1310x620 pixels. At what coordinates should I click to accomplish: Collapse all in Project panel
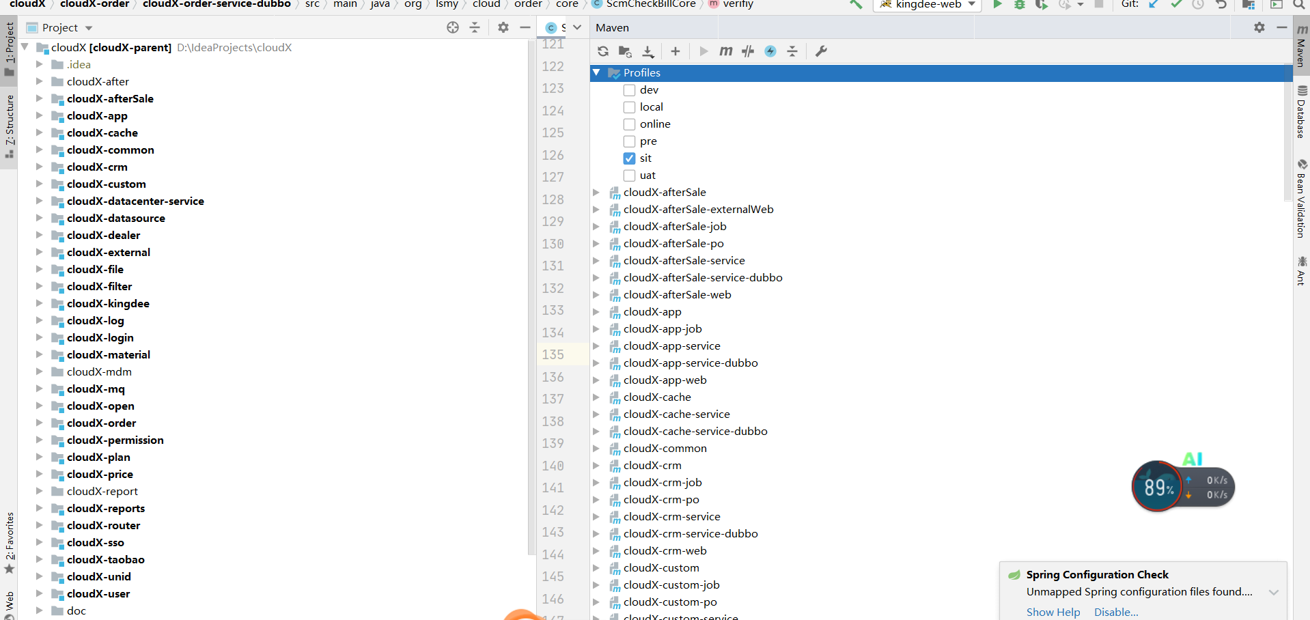click(x=475, y=27)
